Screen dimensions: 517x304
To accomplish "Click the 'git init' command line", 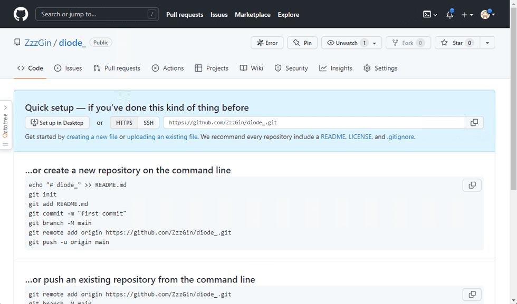I will pyautogui.click(x=43, y=194).
